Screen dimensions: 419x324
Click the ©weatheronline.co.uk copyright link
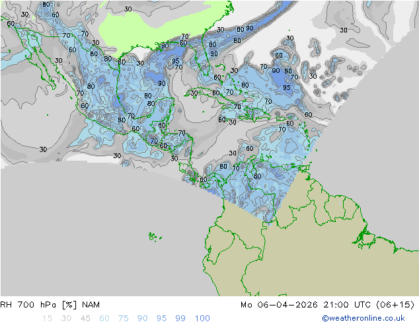(x=363, y=318)
